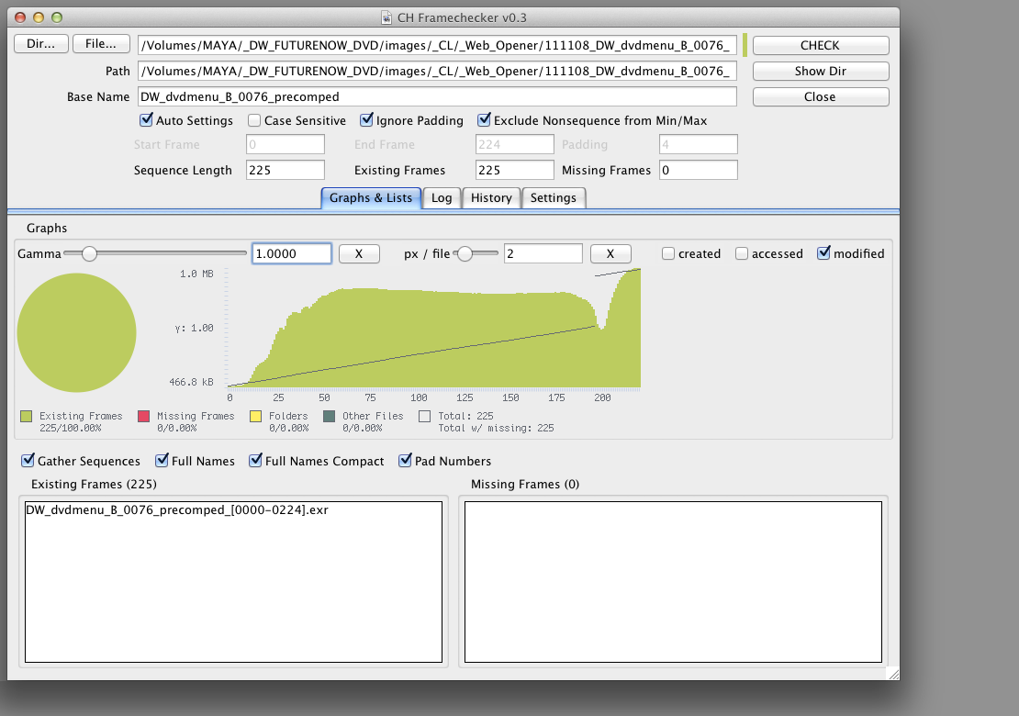Click the title bar document icon
The height and width of the screenshot is (716, 1019).
(386, 17)
